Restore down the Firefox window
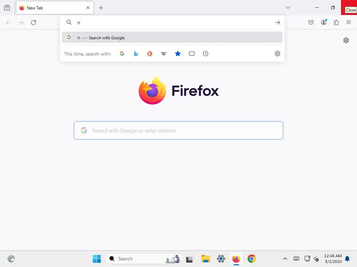 click(x=333, y=8)
